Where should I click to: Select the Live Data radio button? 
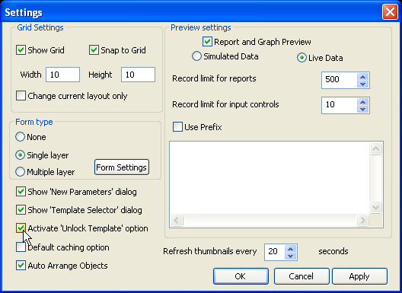pyautogui.click(x=301, y=58)
